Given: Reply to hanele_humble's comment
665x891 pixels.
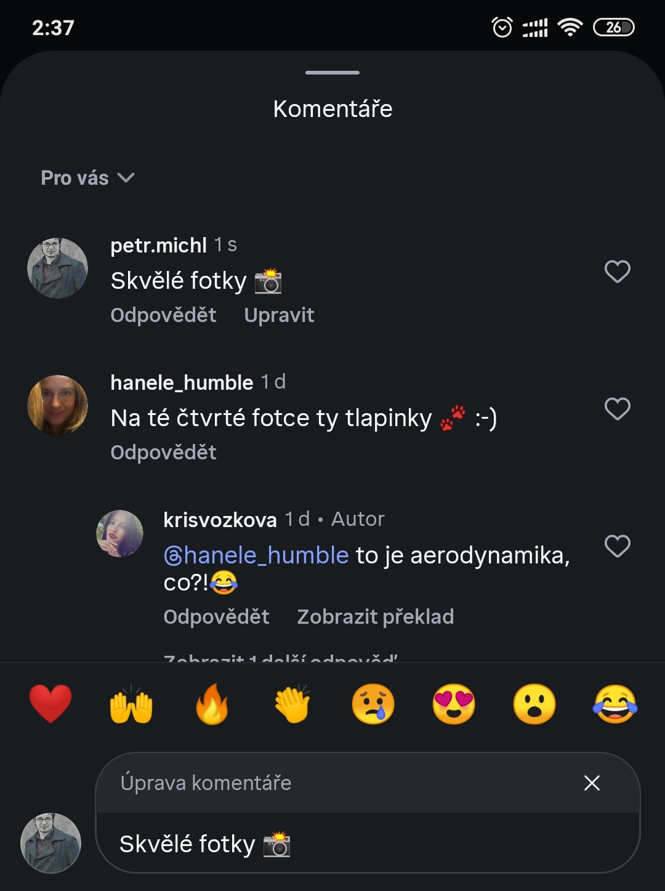Looking at the screenshot, I should (163, 453).
